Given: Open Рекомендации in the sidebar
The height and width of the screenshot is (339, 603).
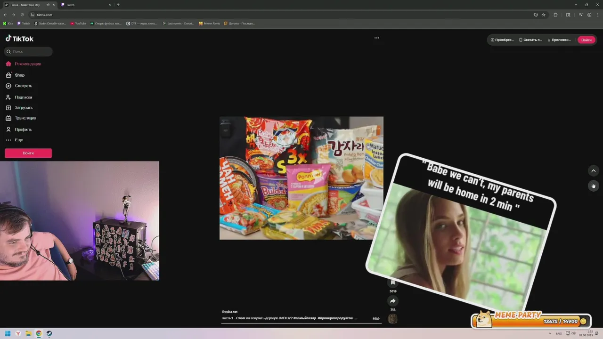Looking at the screenshot, I should click(x=24, y=64).
